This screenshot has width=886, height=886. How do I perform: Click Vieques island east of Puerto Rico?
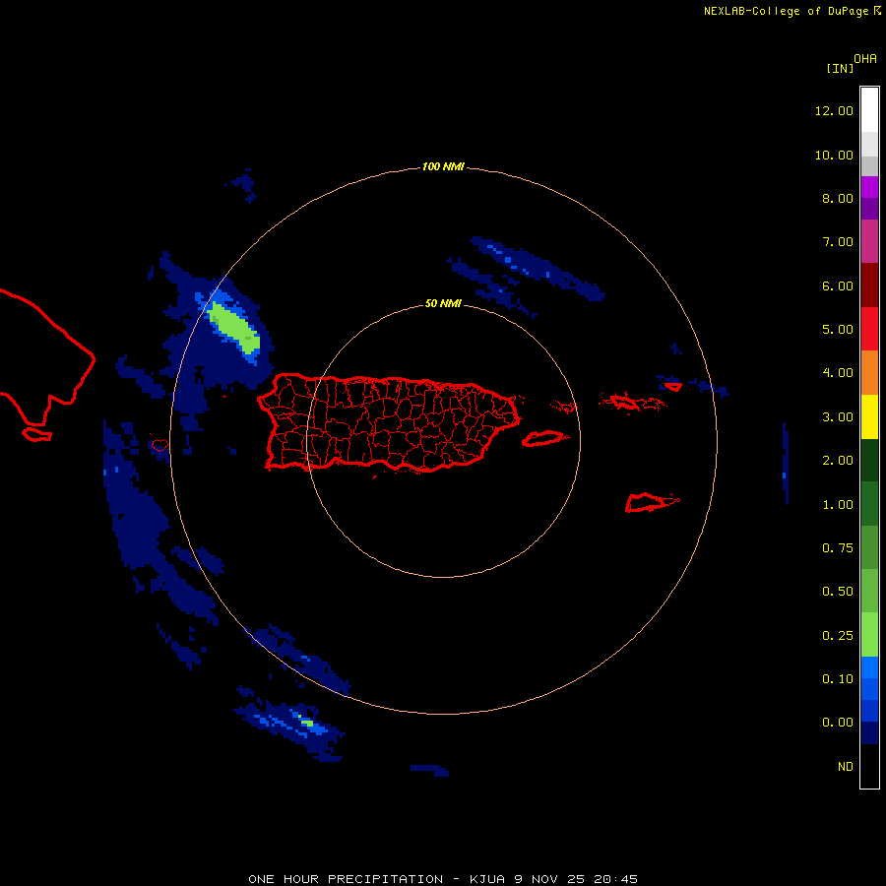[x=542, y=438]
